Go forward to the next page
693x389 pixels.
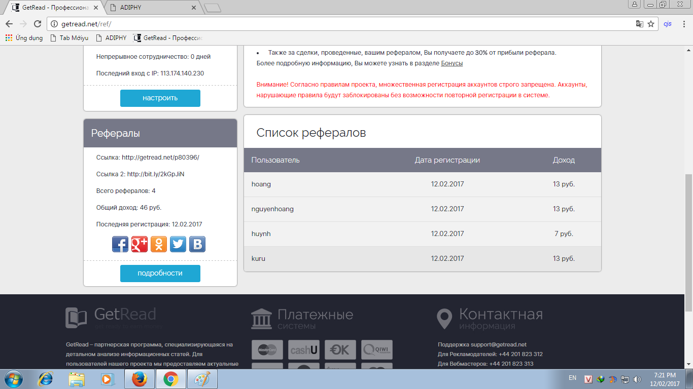(x=23, y=24)
